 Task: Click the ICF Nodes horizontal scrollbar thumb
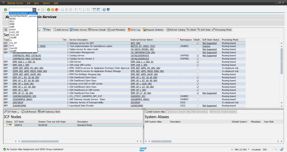40,141
